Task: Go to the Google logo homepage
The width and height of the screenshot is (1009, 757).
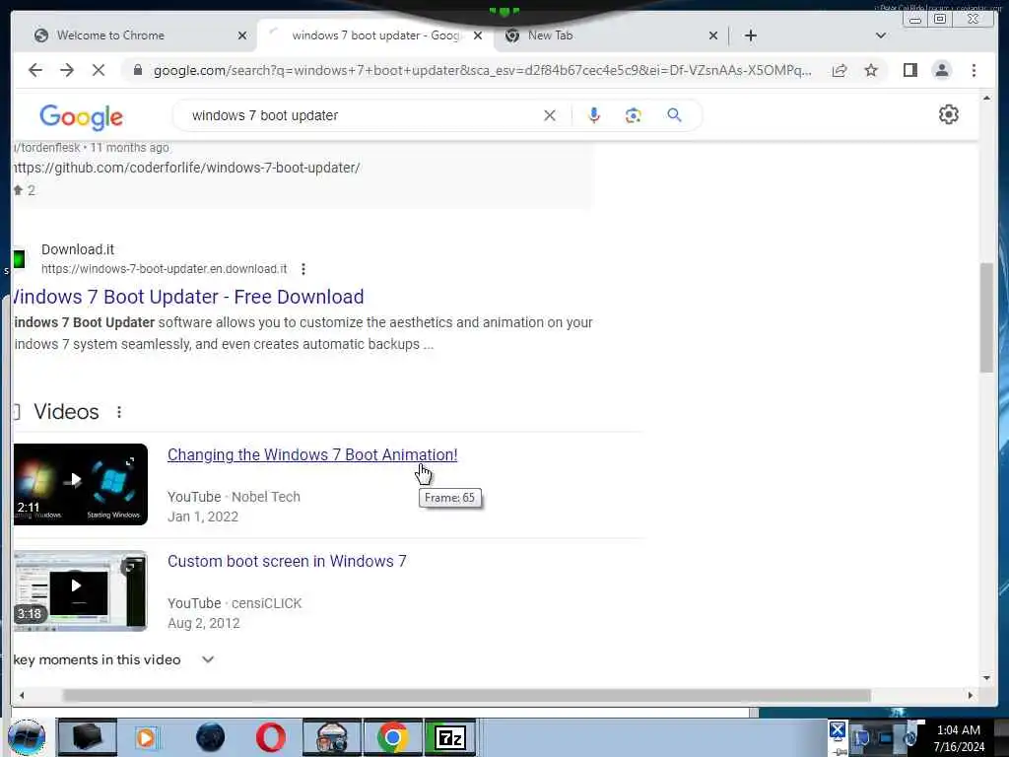Action: pyautogui.click(x=81, y=116)
